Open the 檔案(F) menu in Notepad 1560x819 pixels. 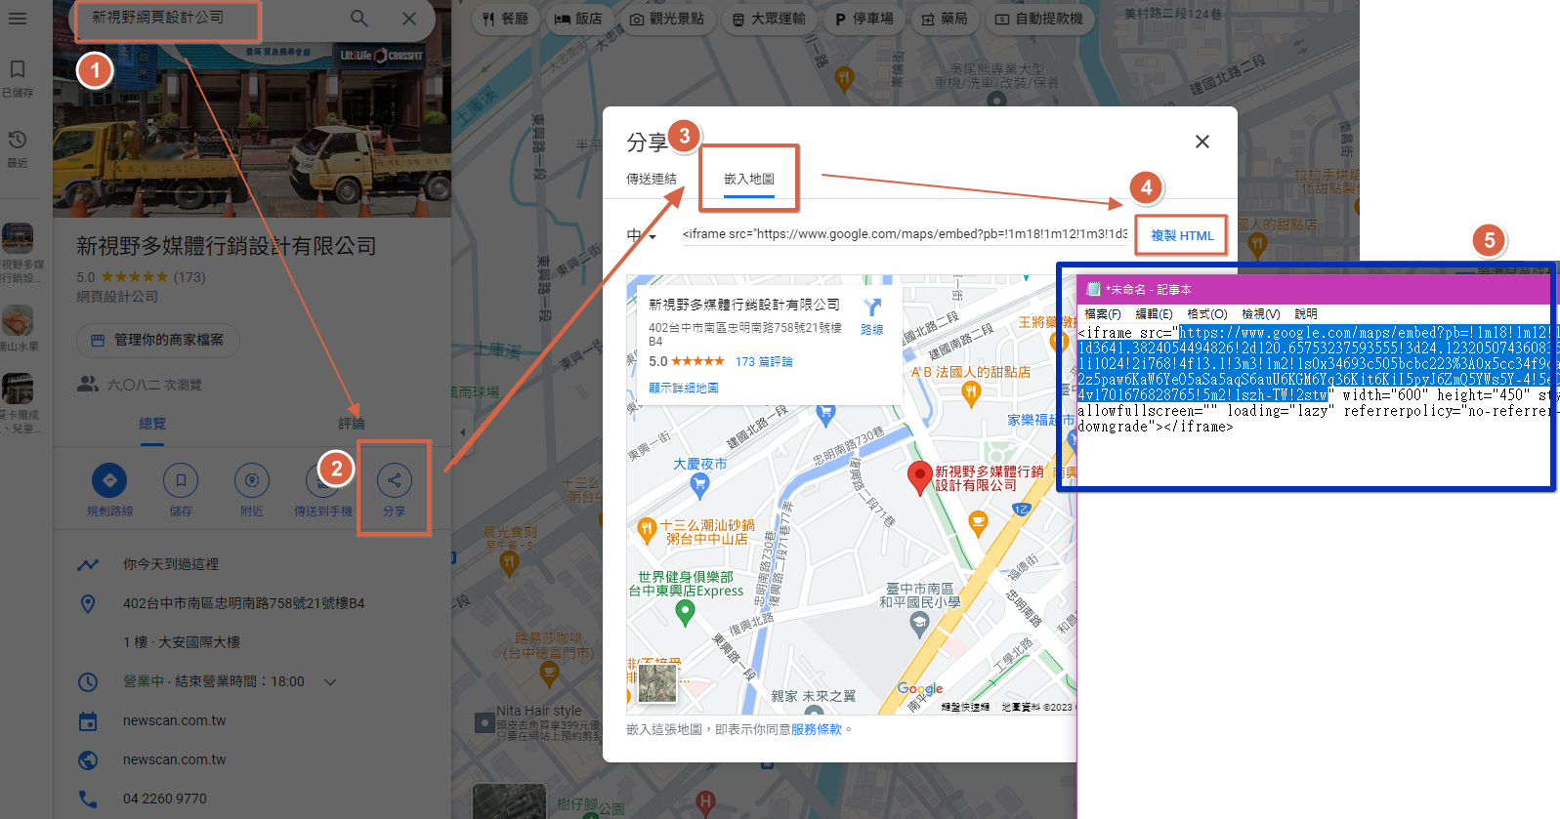pos(1103,313)
